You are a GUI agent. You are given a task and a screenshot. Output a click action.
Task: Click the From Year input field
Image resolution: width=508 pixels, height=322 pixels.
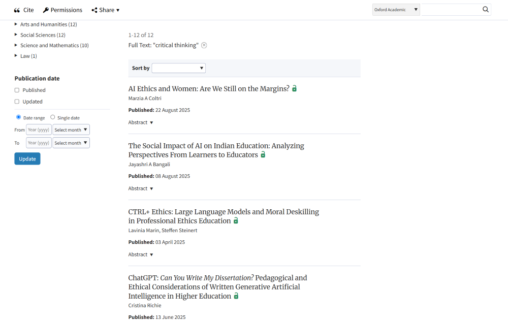pos(39,130)
